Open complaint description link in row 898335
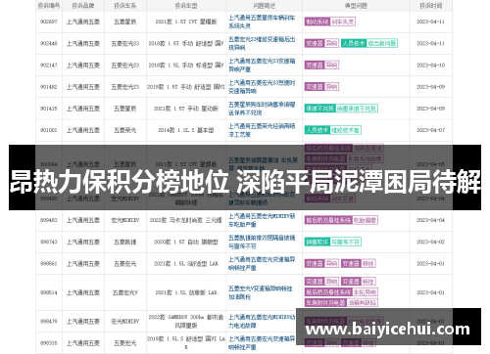This screenshot has width=490, height=354. tap(262, 343)
